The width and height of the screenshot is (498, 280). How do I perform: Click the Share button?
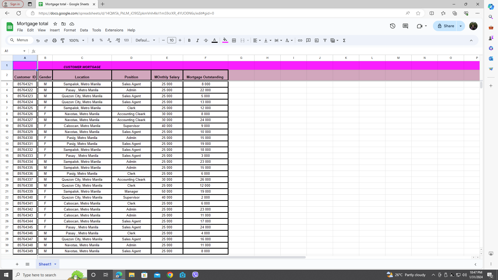pos(446,26)
